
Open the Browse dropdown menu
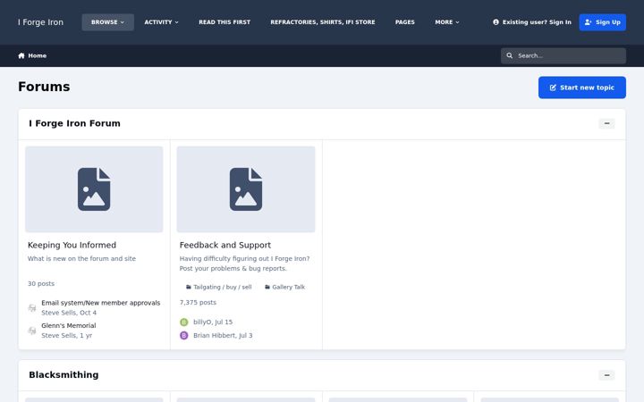point(107,22)
